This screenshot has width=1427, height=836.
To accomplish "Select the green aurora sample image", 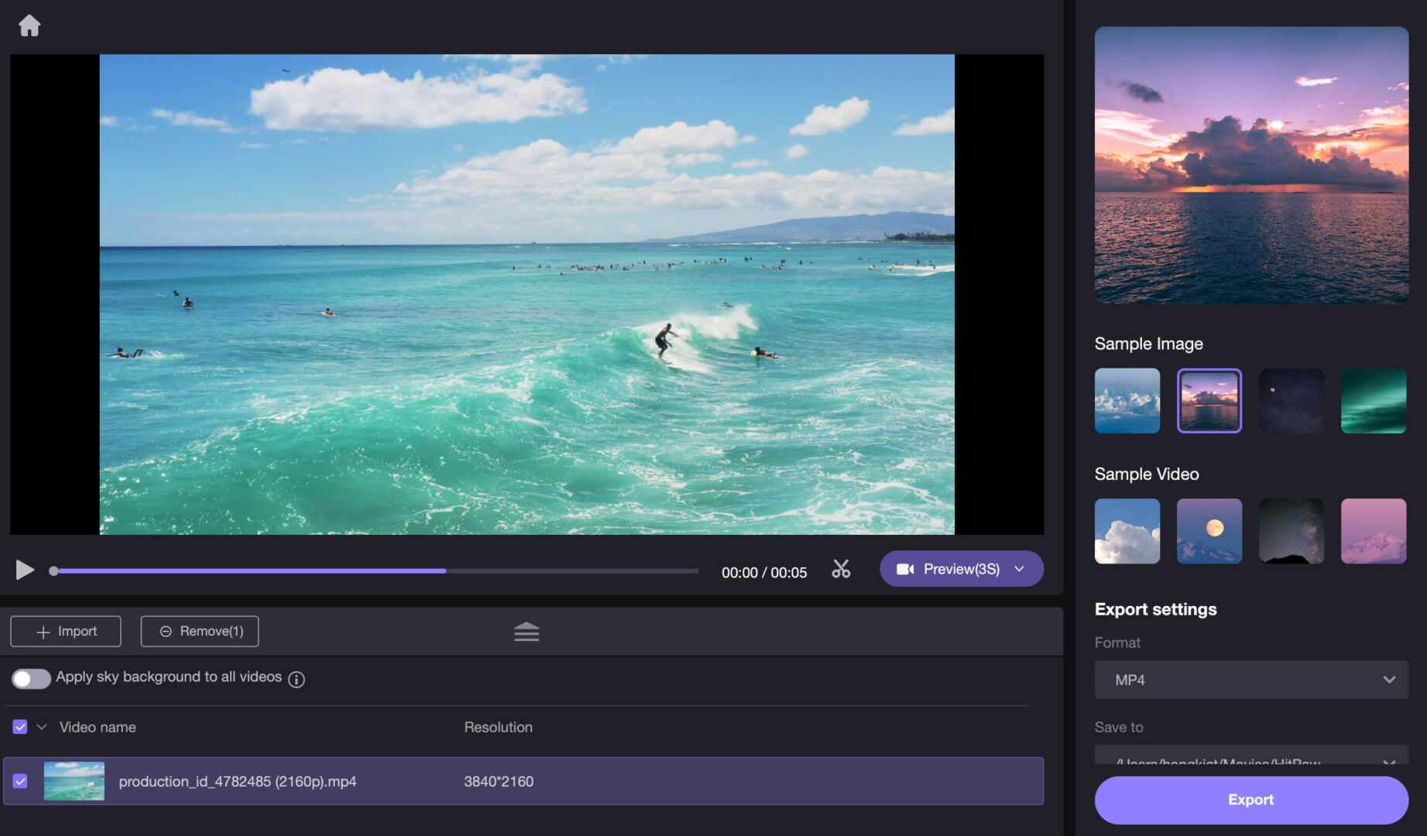I will coord(1374,400).
